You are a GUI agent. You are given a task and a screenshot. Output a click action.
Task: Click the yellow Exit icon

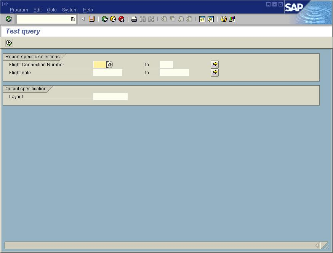pyautogui.click(x=113, y=19)
